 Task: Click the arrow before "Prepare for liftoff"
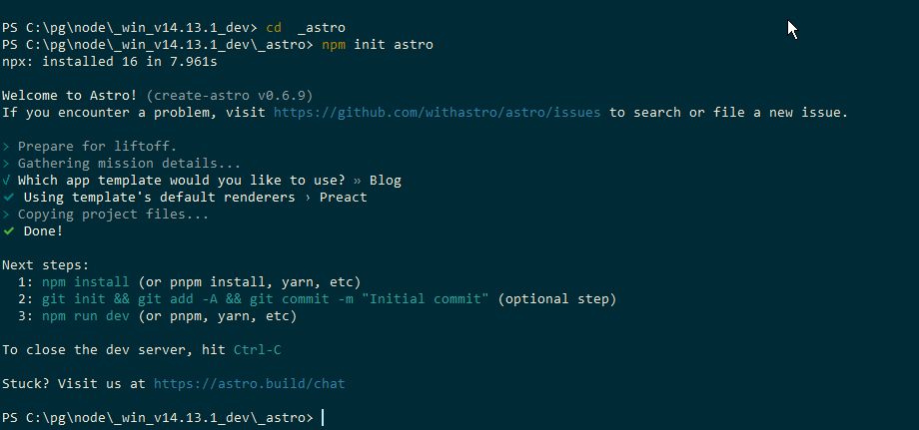coord(6,147)
